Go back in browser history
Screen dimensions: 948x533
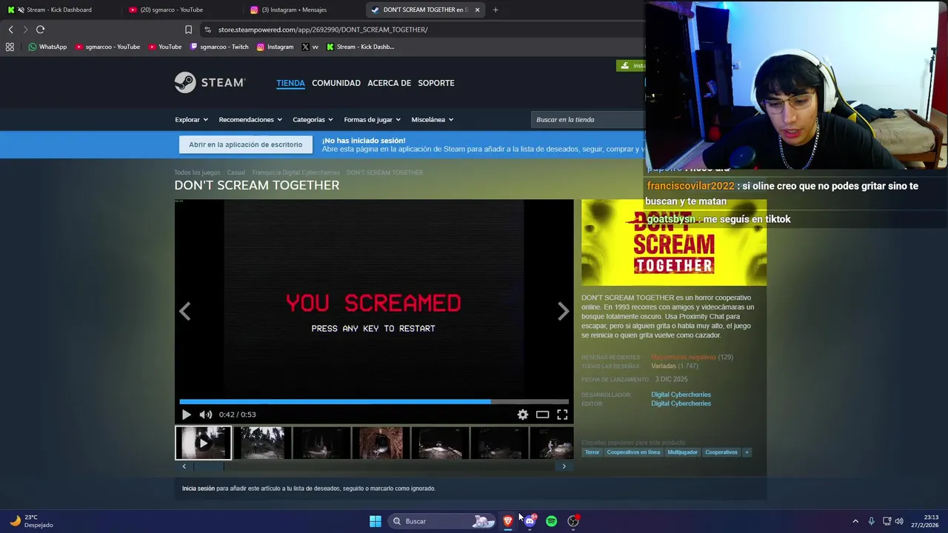click(x=10, y=30)
